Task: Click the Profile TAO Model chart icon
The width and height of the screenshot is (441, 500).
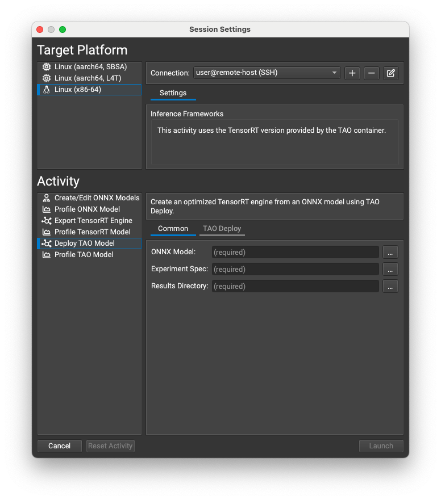Action: (x=45, y=254)
